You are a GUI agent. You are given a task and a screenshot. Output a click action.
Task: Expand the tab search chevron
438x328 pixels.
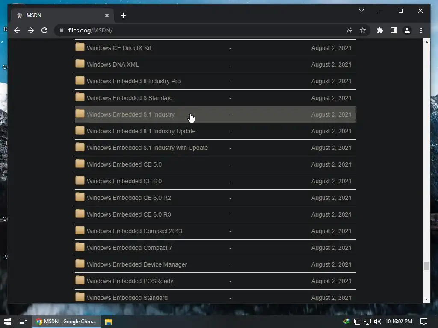point(361,11)
